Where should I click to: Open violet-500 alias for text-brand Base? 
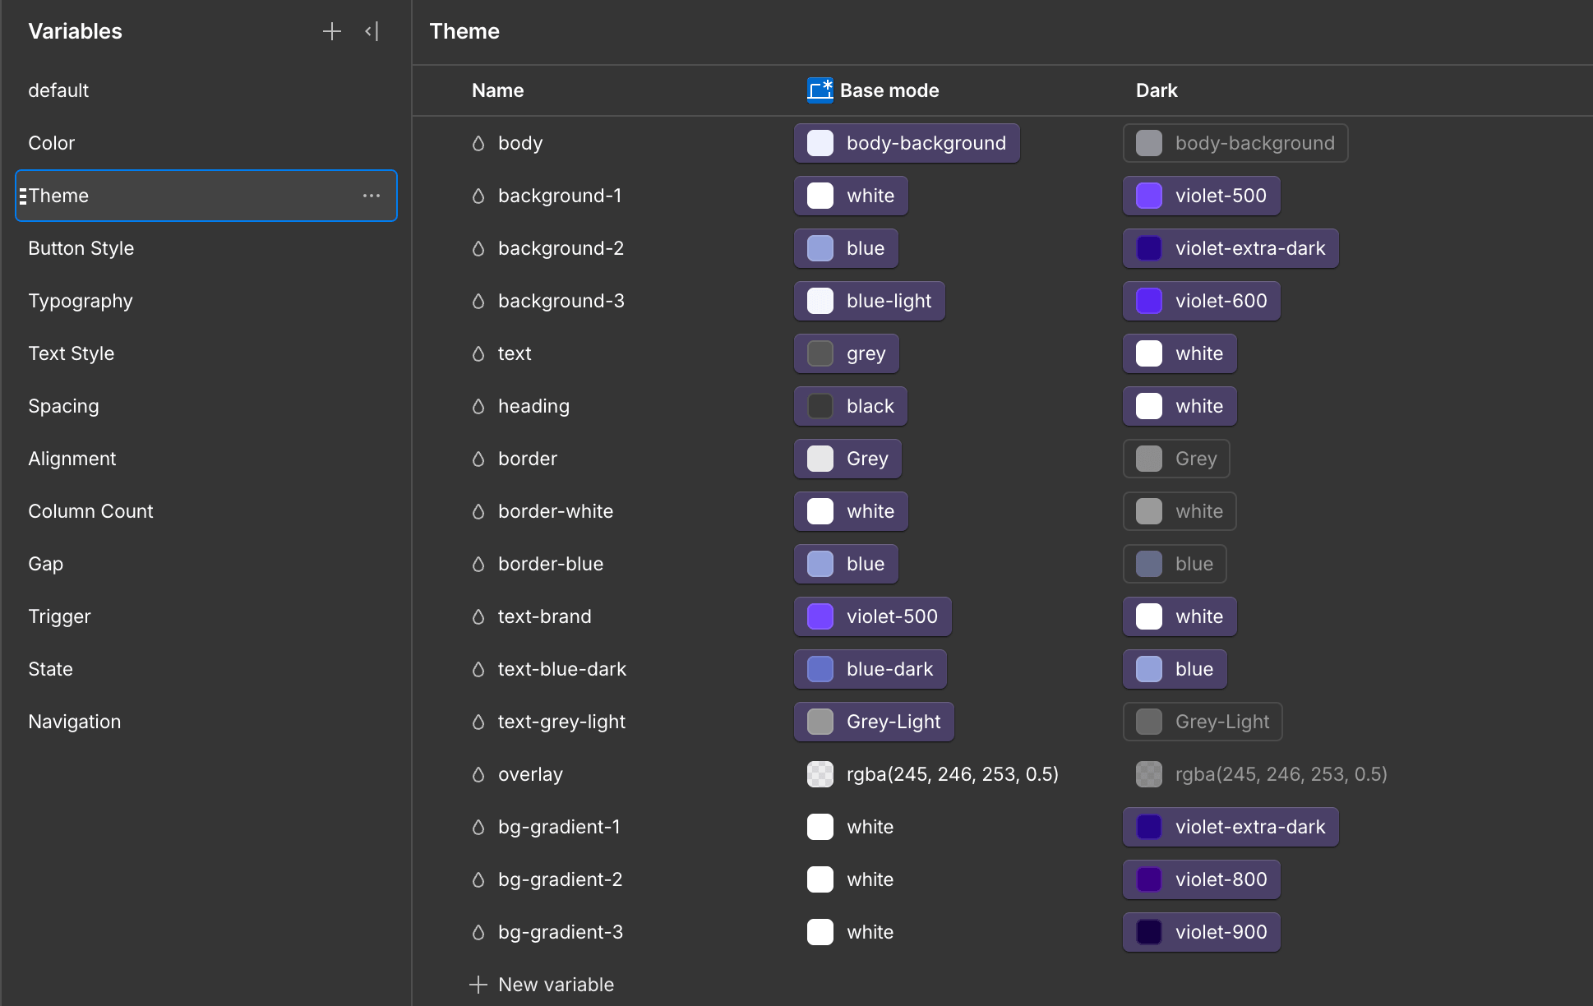click(x=873, y=616)
